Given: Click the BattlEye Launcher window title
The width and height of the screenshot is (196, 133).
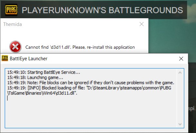Looking at the screenshot, I should pos(29,59).
